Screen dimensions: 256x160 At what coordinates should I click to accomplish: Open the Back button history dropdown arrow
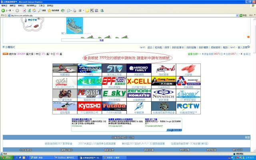click(x=13, y=11)
